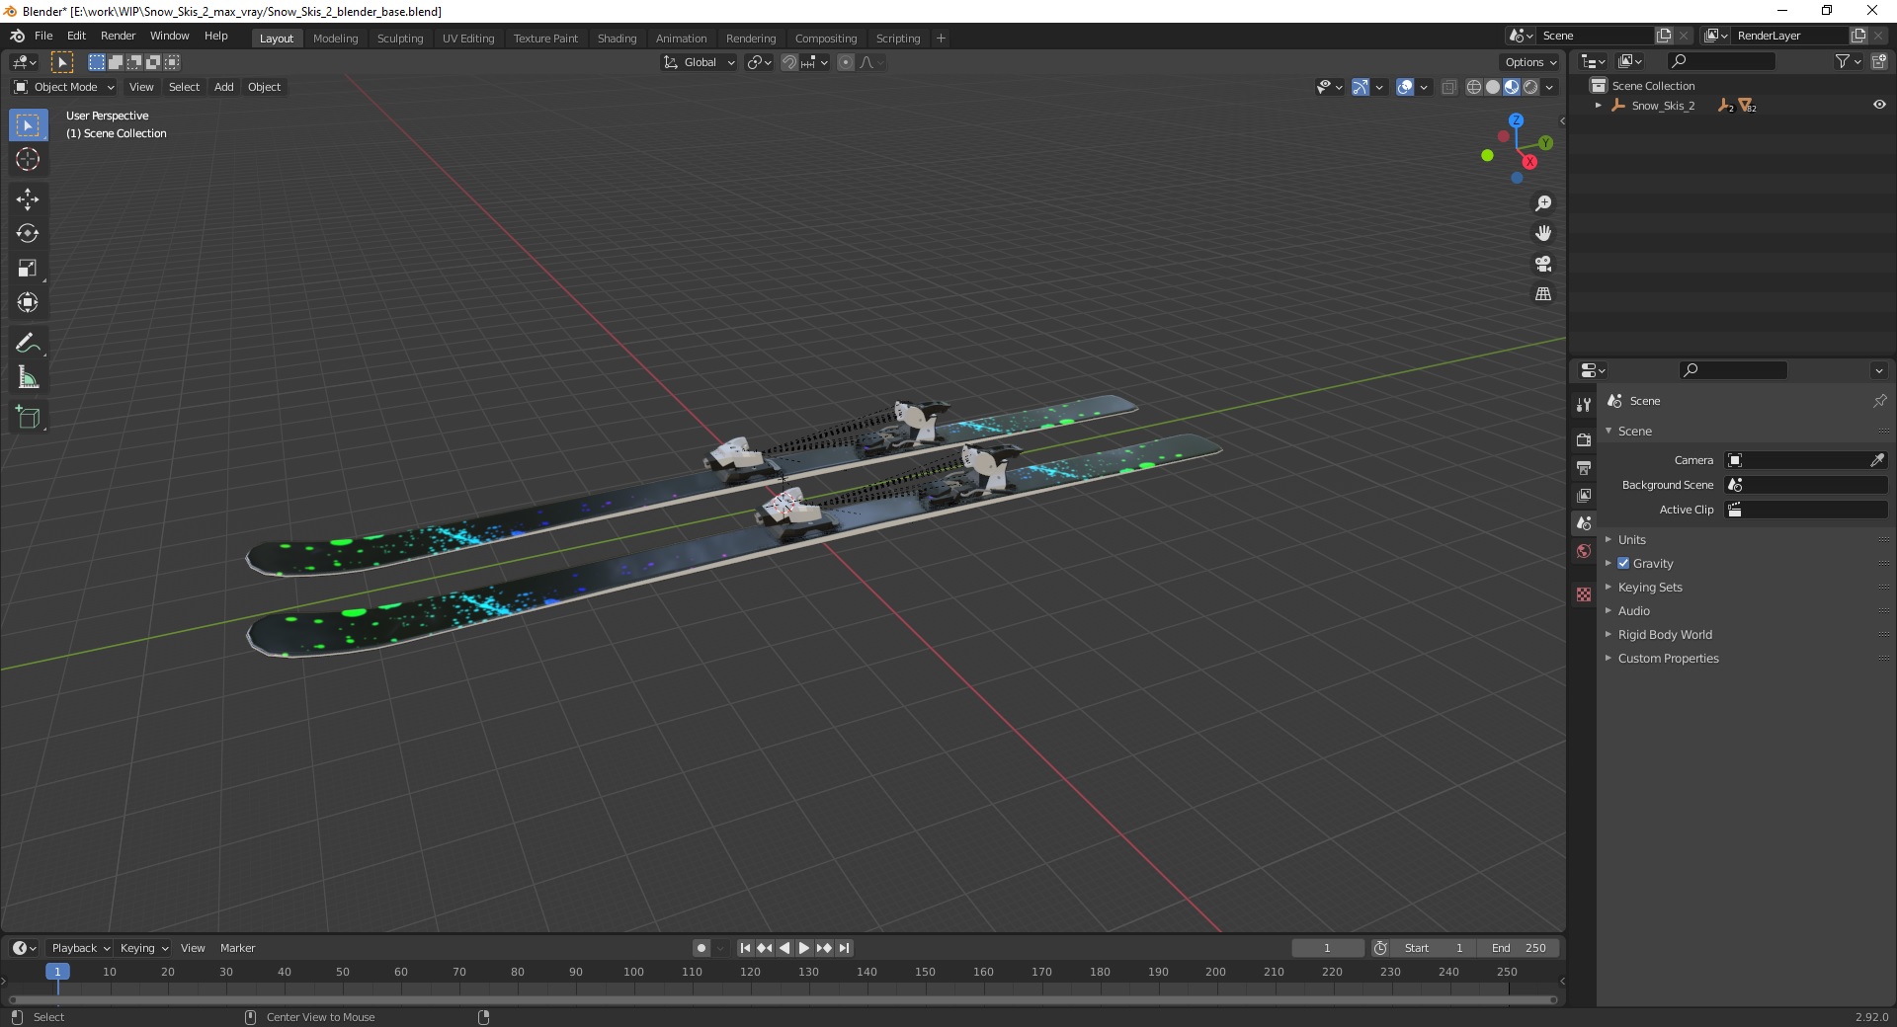Viewport: 1897px width, 1027px height.
Task: Open the View Layer properties tab
Action: point(1584,495)
